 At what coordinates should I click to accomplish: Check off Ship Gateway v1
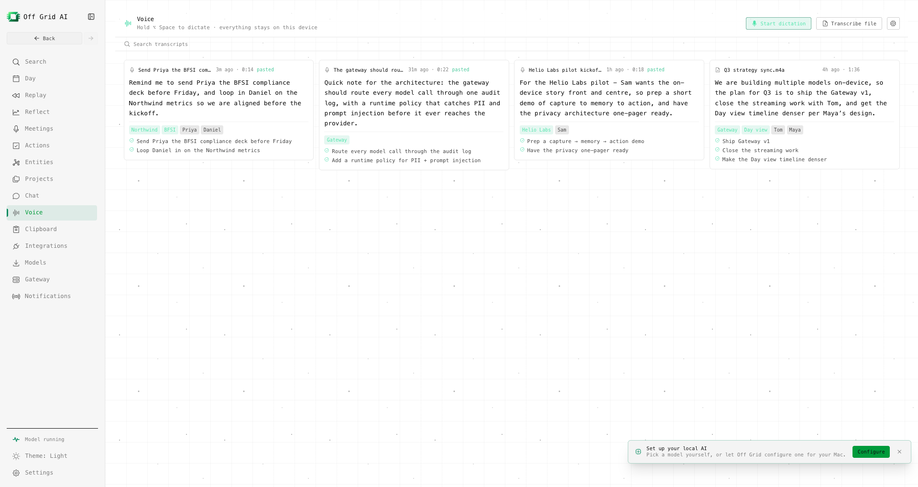click(717, 141)
